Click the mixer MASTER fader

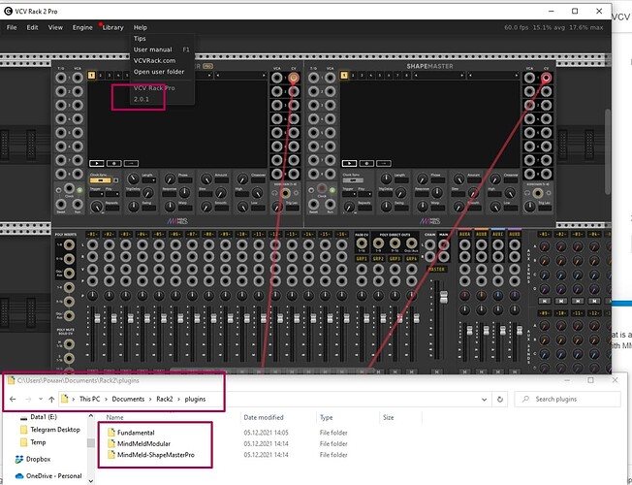[x=444, y=298]
